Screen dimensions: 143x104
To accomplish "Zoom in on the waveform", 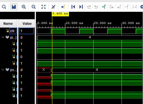I will coord(24,7).
